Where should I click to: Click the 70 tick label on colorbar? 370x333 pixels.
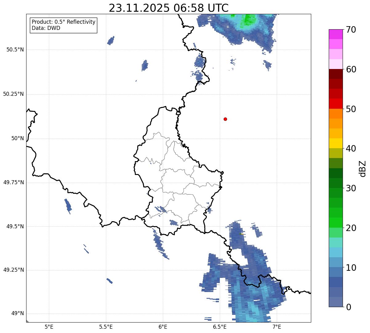pyautogui.click(x=351, y=30)
